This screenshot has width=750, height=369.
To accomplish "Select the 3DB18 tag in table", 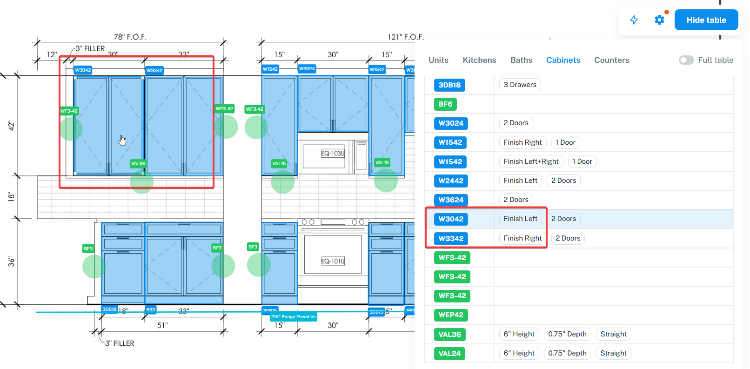I will 449,85.
